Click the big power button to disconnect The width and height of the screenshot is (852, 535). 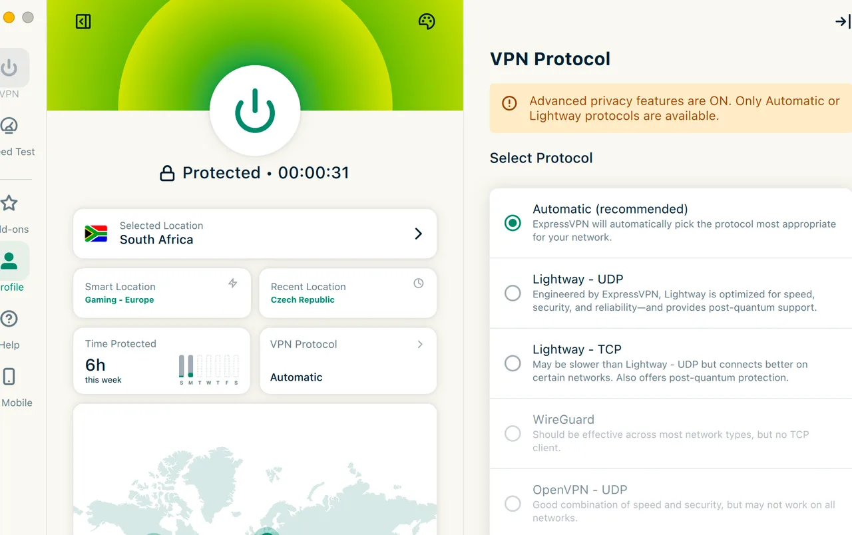[255, 111]
